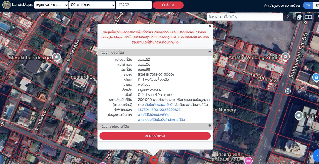Open the map layers tool
Screen dimensions: 319x164
317,17
